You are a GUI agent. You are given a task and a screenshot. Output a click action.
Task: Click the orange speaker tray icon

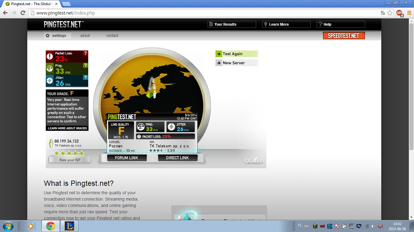tap(381, 226)
